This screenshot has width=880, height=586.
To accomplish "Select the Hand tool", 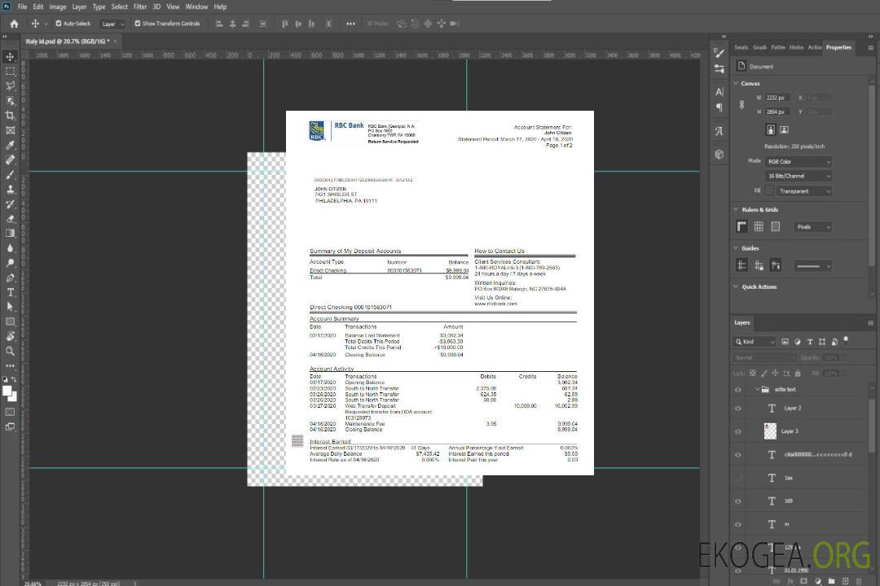I will coord(10,336).
